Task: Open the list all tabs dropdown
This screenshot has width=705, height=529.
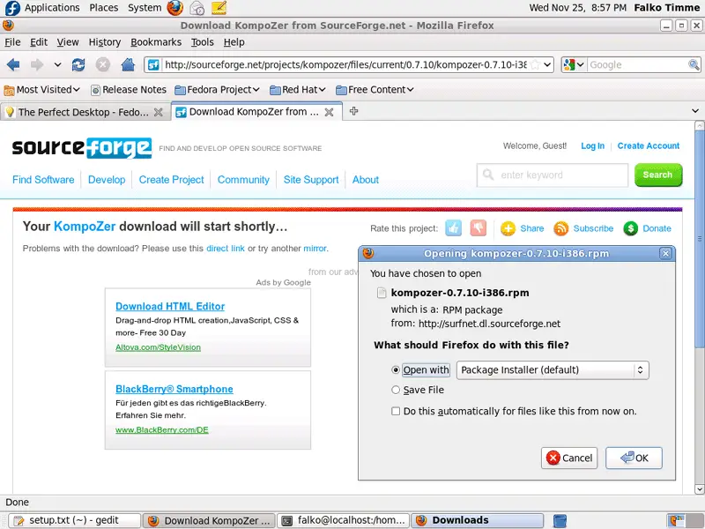Action: [695, 111]
